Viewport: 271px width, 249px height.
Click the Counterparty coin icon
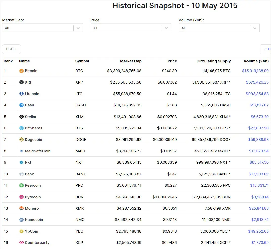pyautogui.click(x=21, y=243)
